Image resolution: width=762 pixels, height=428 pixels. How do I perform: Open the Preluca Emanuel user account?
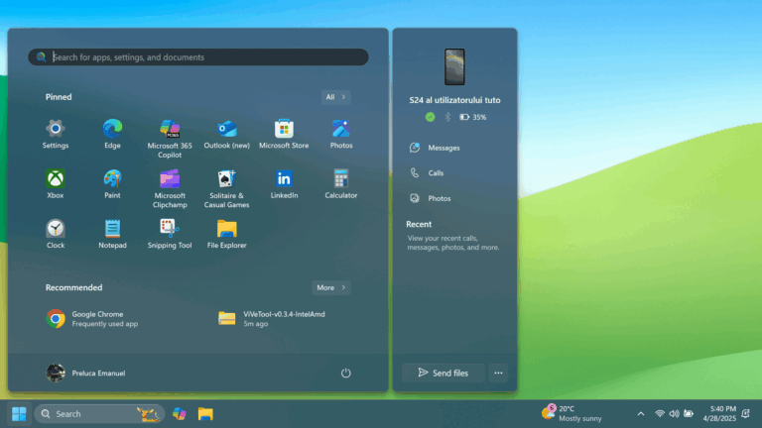[85, 373]
